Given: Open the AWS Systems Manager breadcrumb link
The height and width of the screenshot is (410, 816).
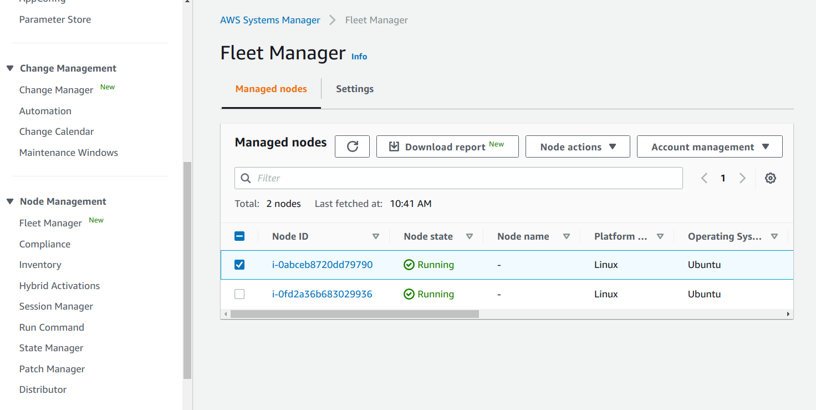Looking at the screenshot, I should 270,20.
